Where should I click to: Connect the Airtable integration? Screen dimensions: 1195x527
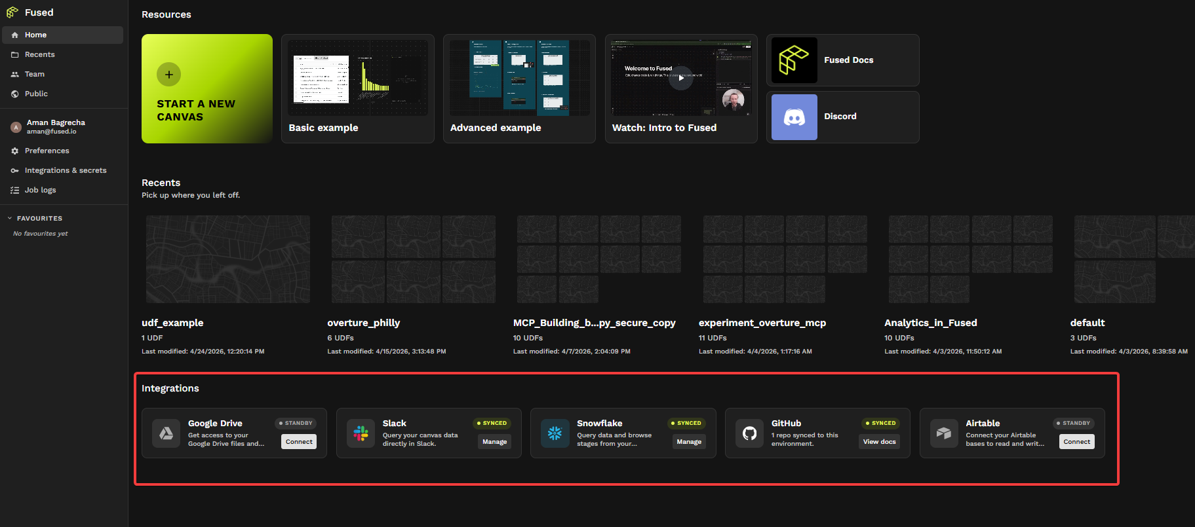click(1076, 442)
